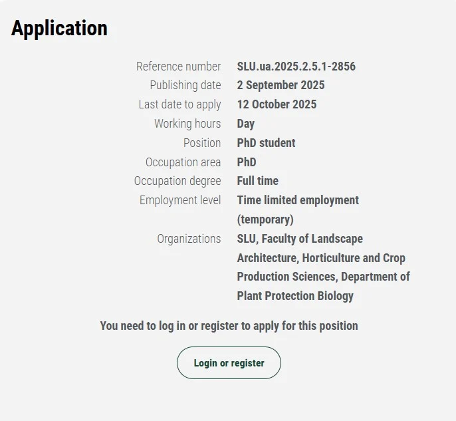Click the Occupation degree label

point(177,181)
